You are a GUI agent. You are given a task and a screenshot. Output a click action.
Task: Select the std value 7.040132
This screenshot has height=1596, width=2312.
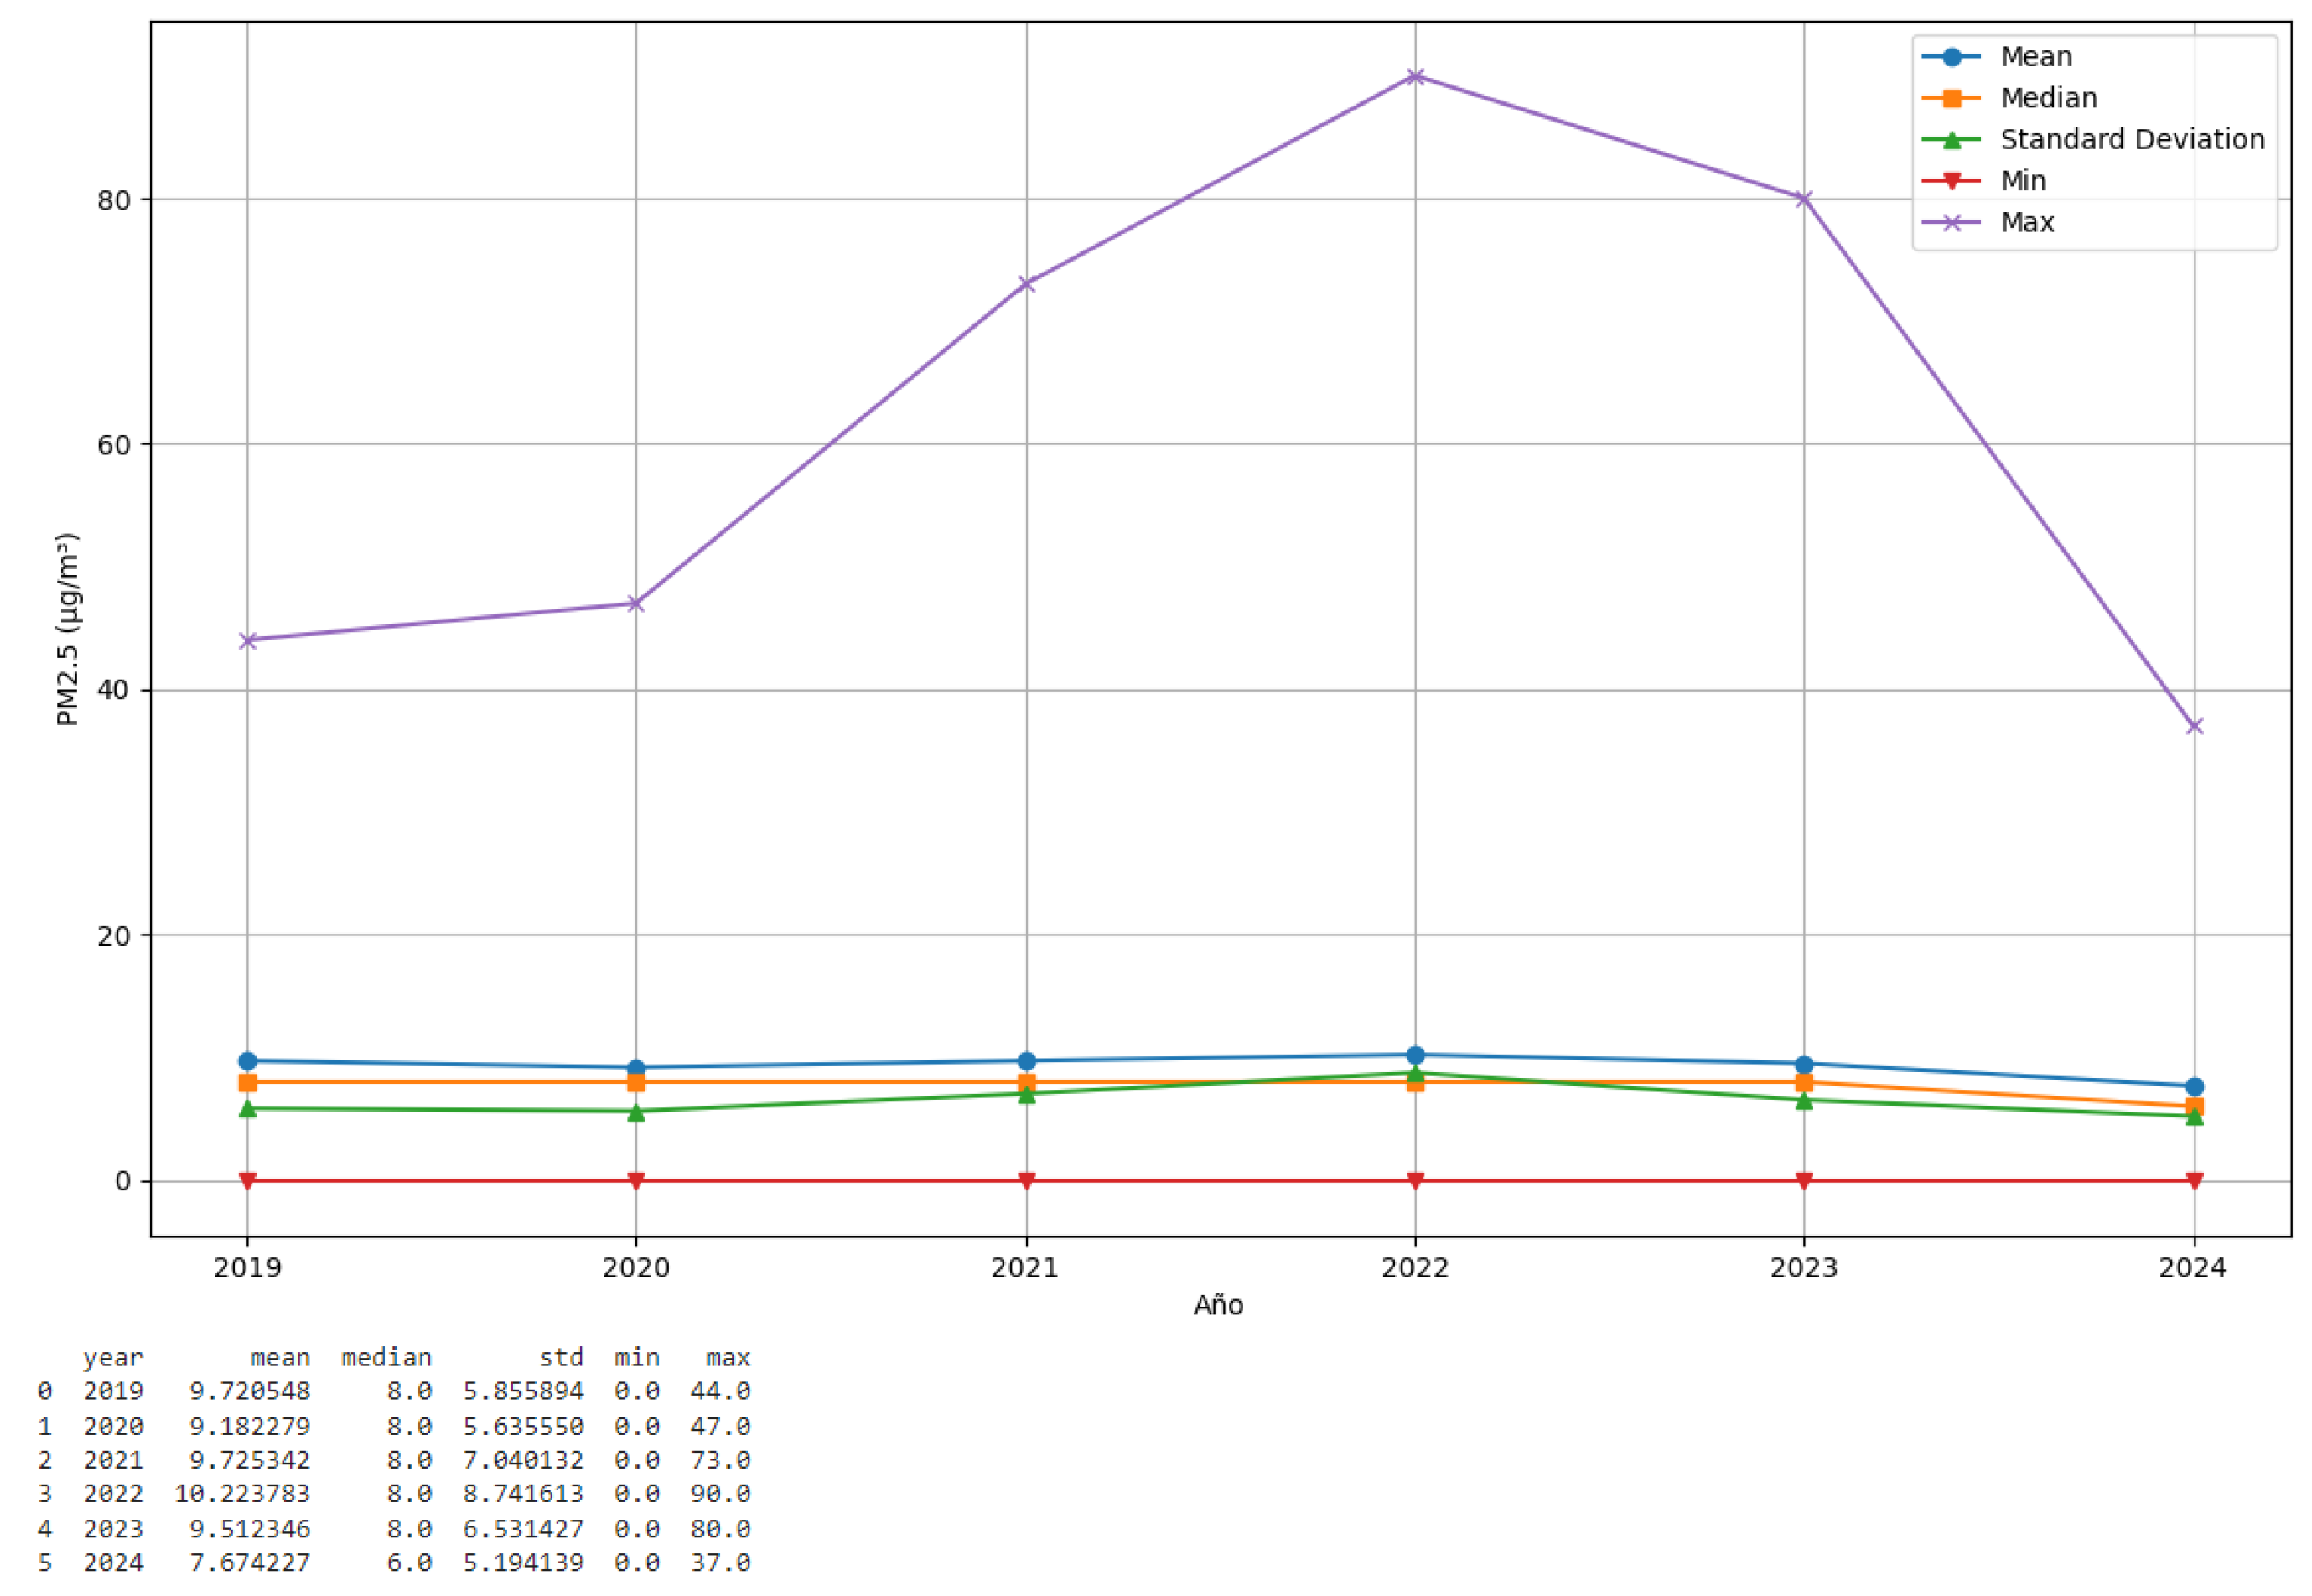523,1460
